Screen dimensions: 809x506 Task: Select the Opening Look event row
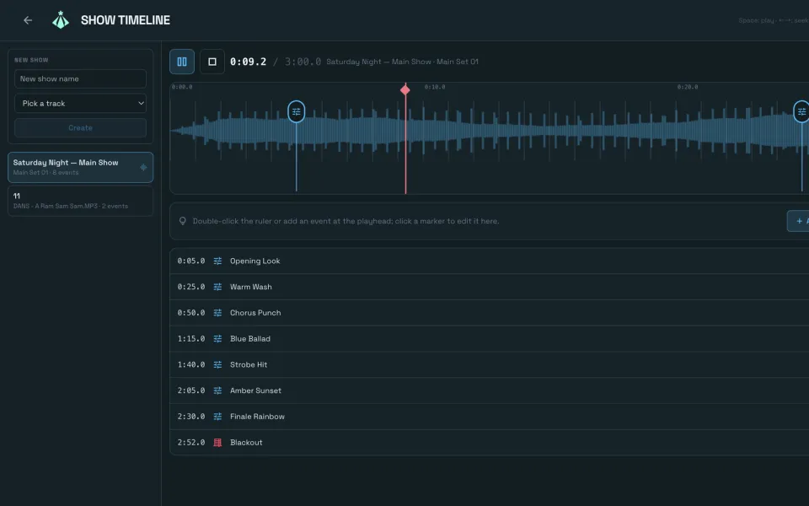coord(489,261)
